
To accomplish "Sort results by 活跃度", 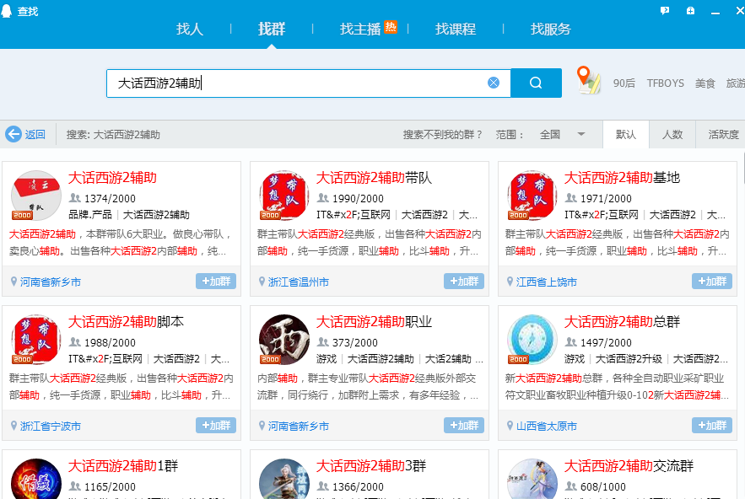I will click(x=722, y=134).
